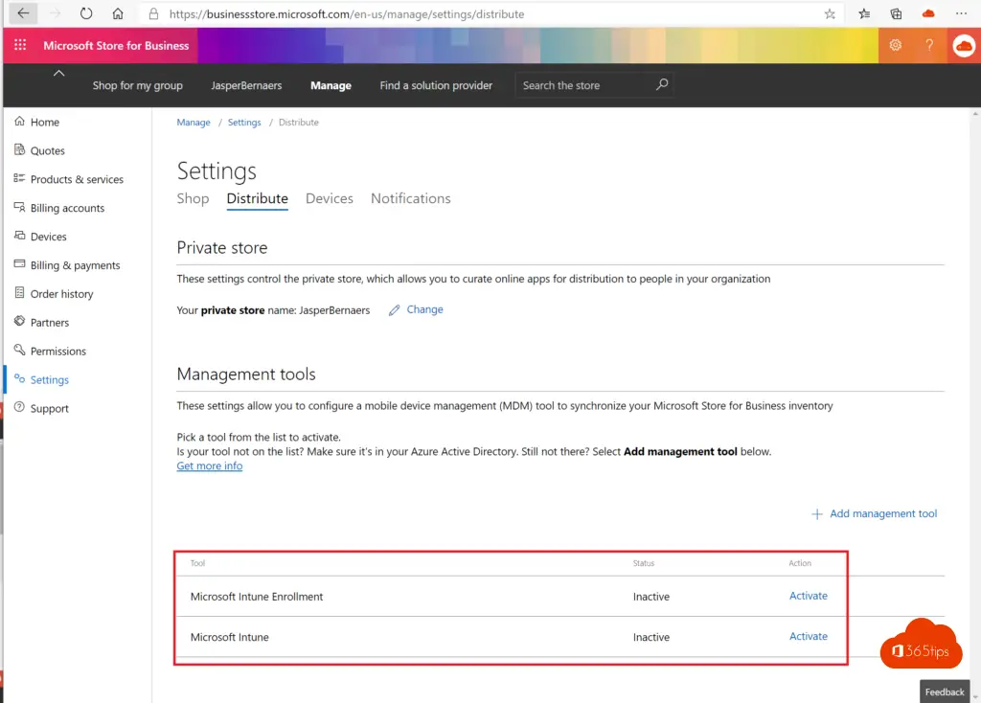
Task: Click the Billing & payments sidebar icon
Action: (19, 264)
